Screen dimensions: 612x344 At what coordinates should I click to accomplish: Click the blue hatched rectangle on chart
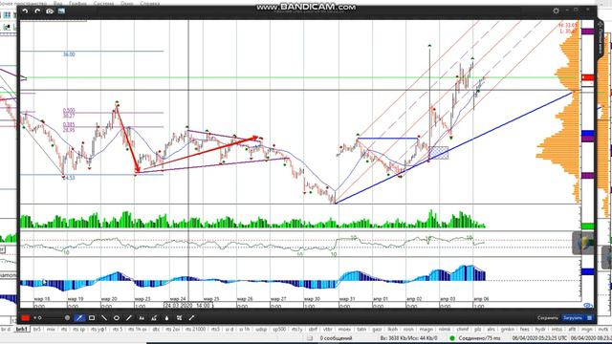tap(439, 153)
